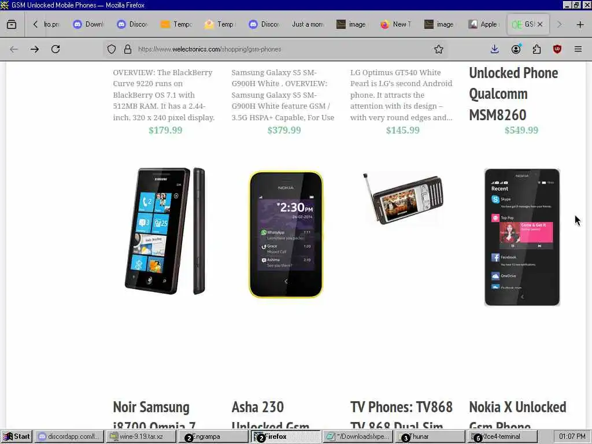Click the $145.99 LG Optimus price
This screenshot has height=444, width=592.
[402, 130]
